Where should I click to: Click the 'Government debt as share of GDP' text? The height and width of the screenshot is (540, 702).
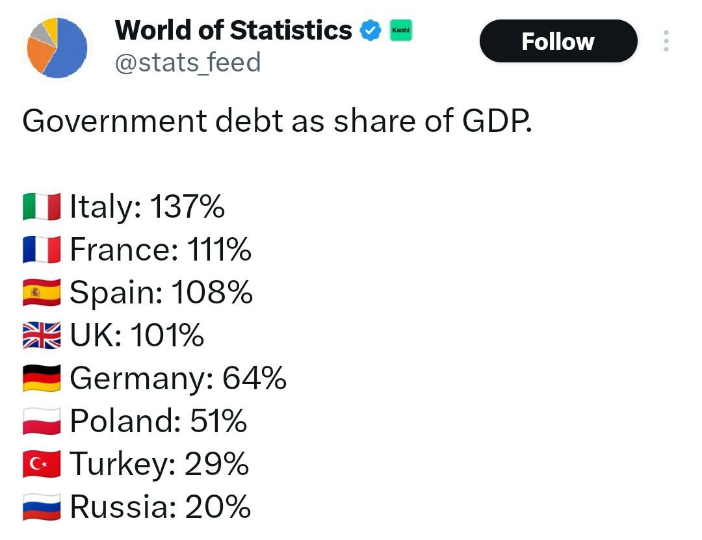278,121
